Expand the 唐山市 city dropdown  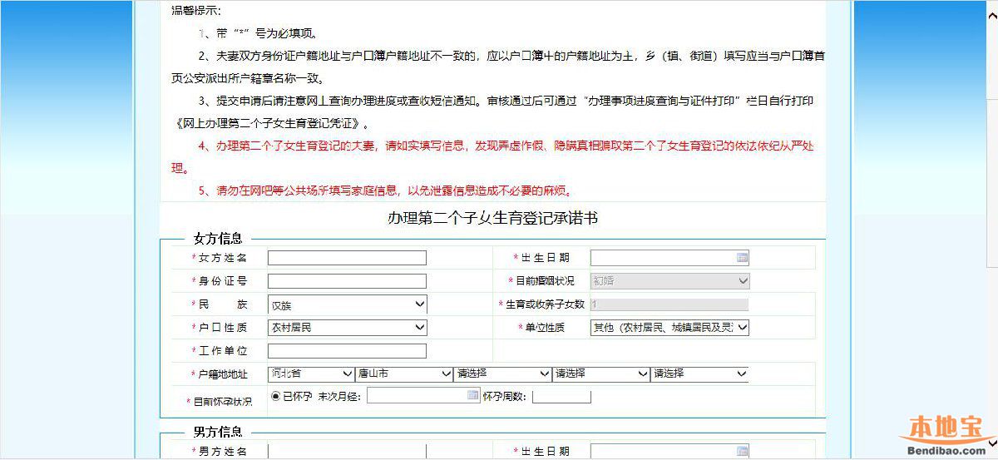click(404, 374)
